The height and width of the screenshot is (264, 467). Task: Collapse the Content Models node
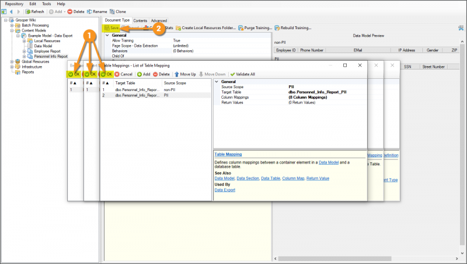click(x=12, y=31)
